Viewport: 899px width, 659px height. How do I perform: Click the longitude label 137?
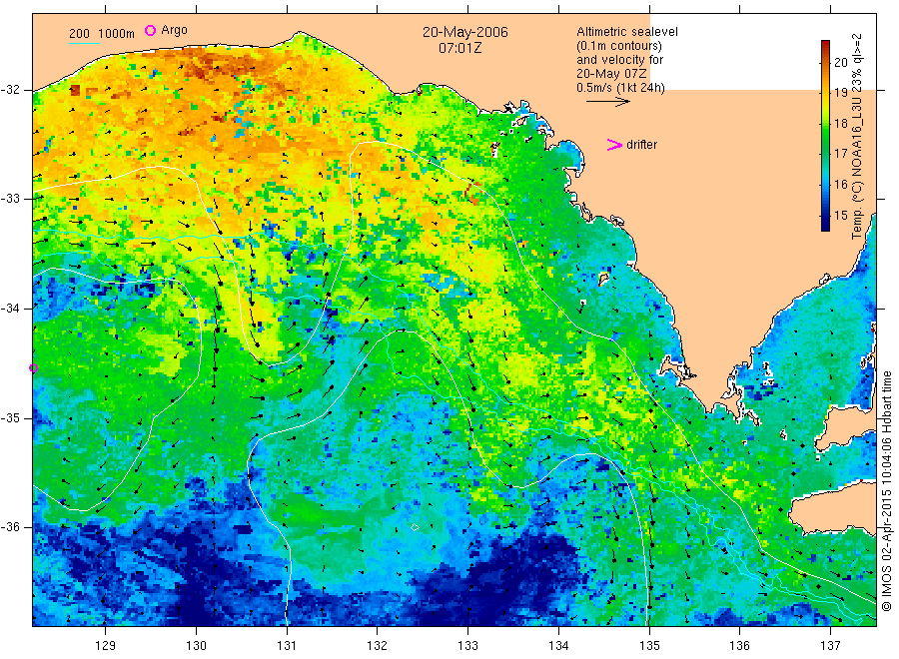(830, 646)
